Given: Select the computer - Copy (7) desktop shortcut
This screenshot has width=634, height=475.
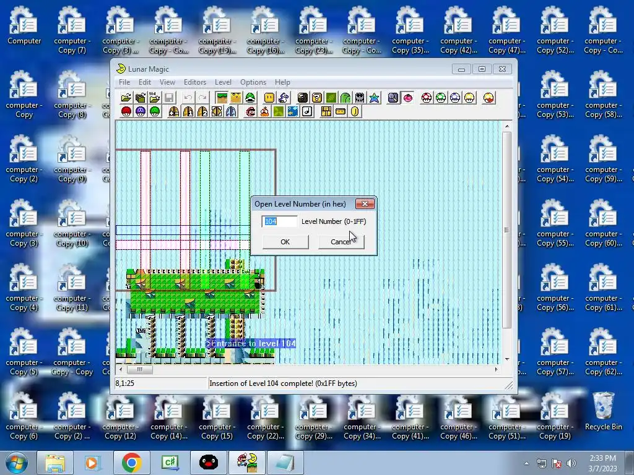Looking at the screenshot, I should click(x=72, y=30).
